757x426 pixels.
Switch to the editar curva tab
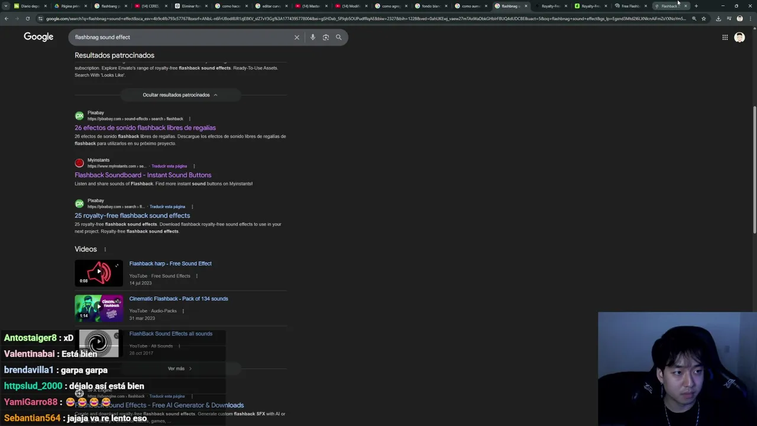(x=271, y=6)
